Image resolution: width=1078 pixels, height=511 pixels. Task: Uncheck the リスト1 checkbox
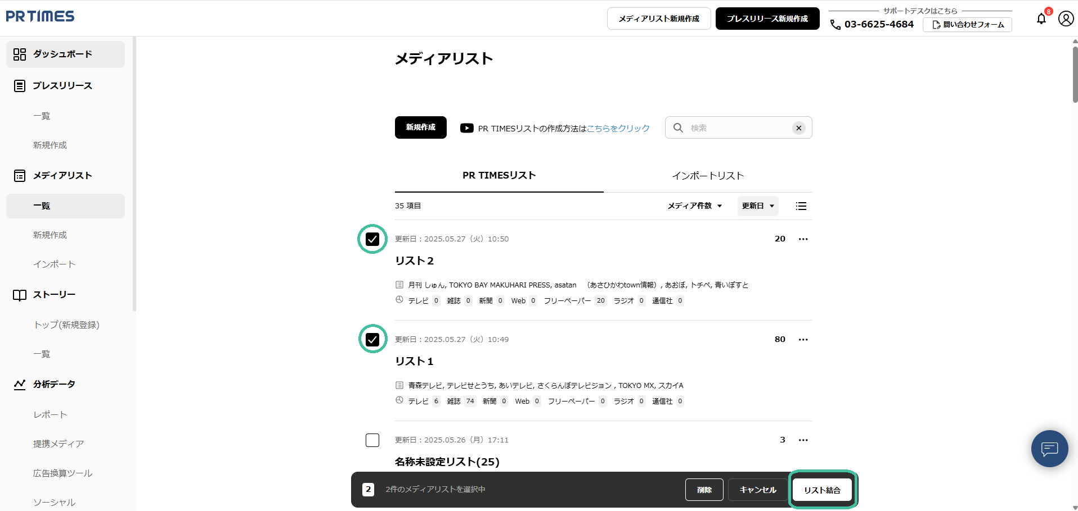(x=372, y=340)
